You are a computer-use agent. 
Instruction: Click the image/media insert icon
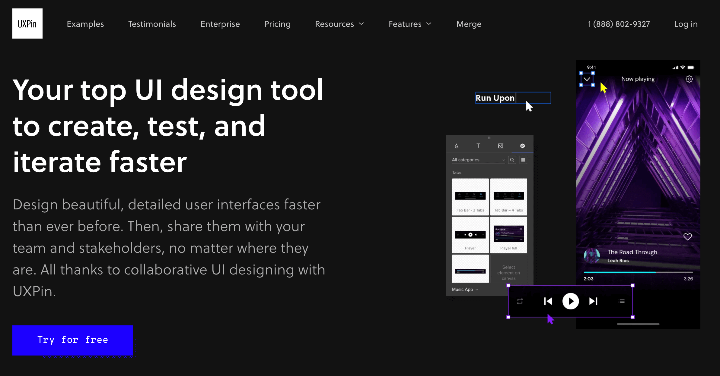[x=501, y=146]
